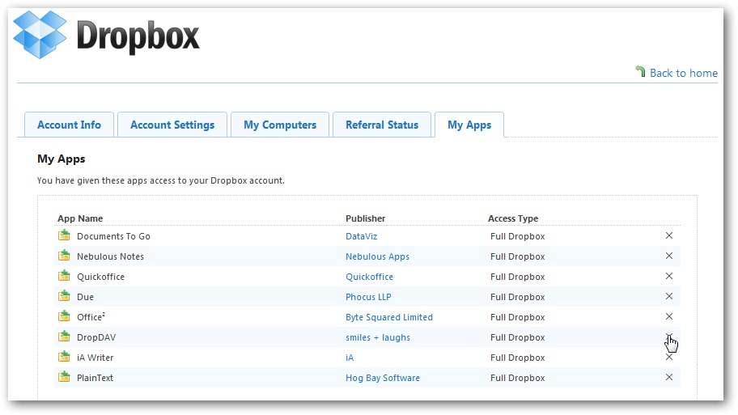Image resolution: width=738 pixels, height=415 pixels.
Task: Open the Byte Squared Limited link
Action: [389, 317]
